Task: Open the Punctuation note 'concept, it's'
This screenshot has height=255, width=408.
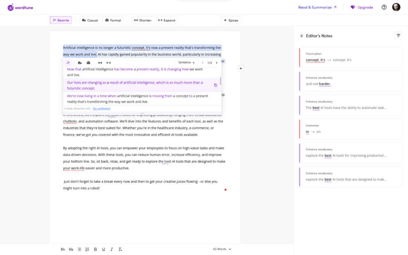Action: (351, 57)
